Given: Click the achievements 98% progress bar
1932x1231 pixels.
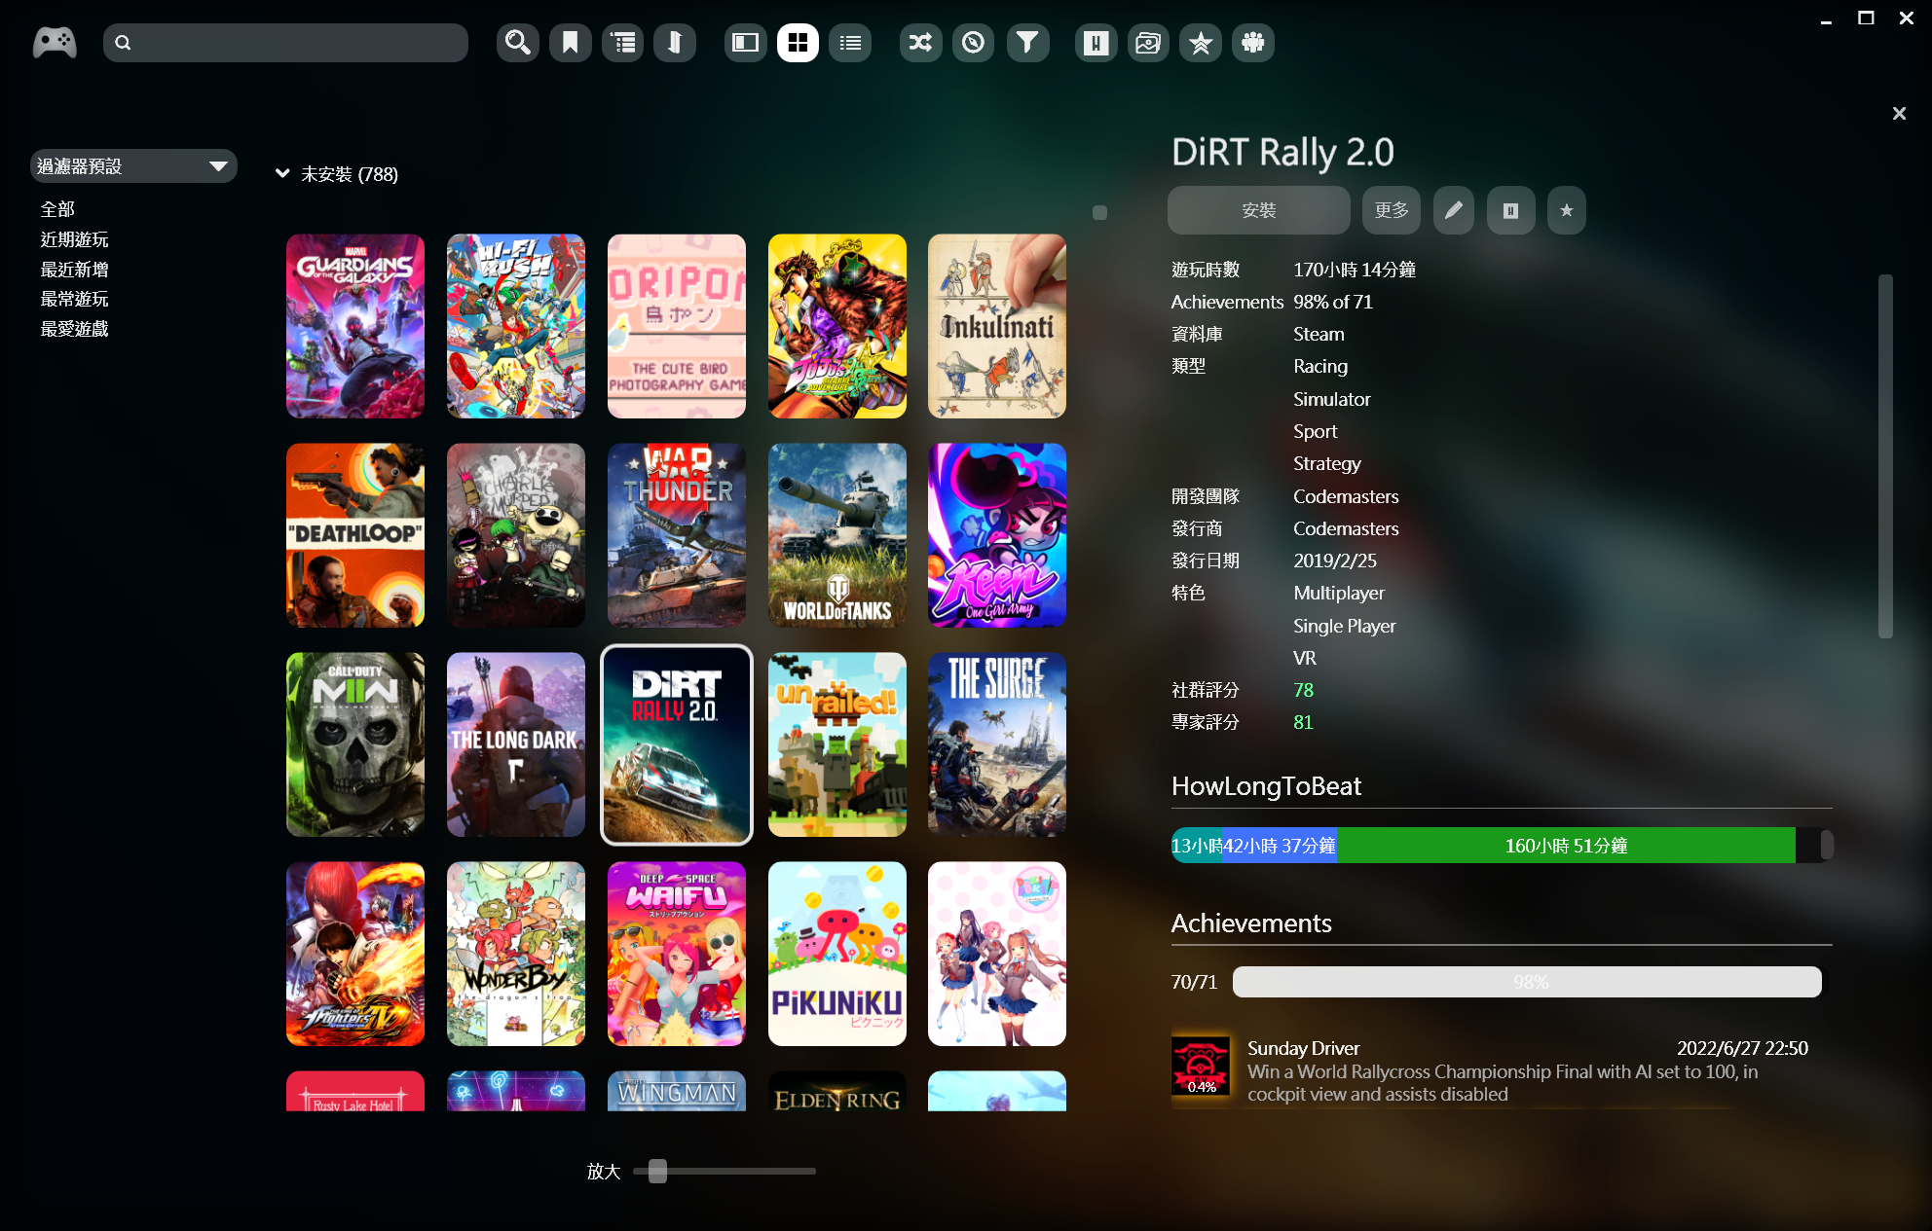Looking at the screenshot, I should pyautogui.click(x=1527, y=982).
